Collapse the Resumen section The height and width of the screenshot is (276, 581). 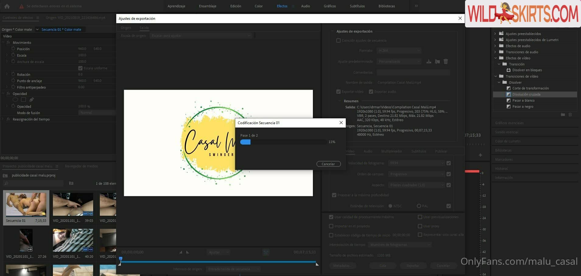pyautogui.click(x=340, y=101)
